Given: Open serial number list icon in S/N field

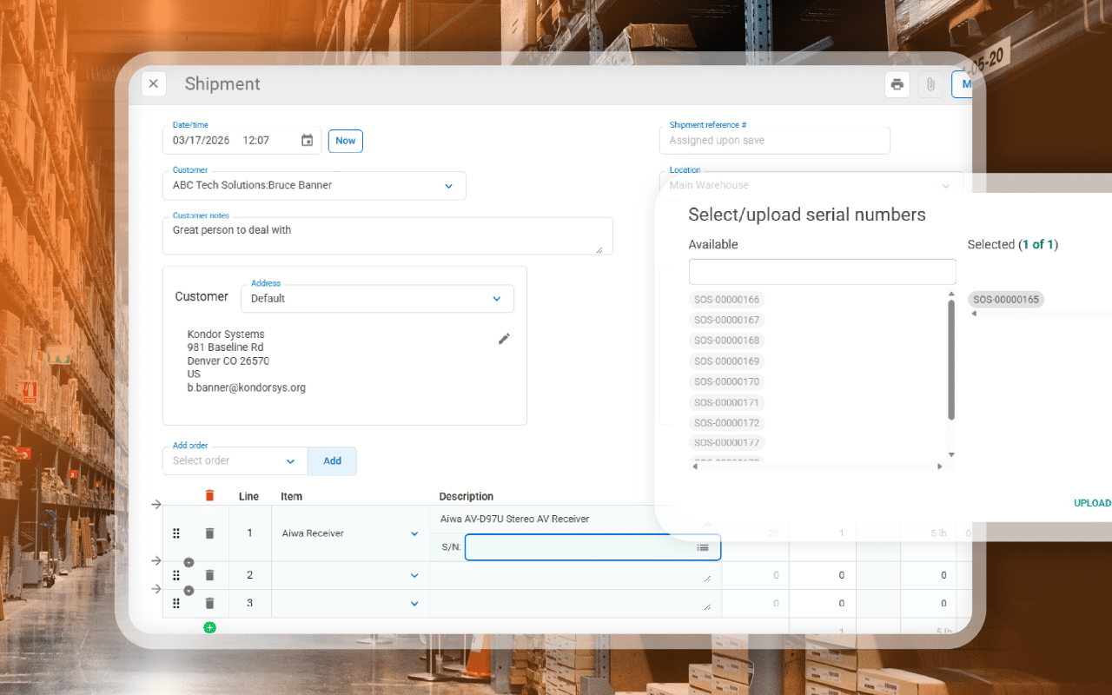Looking at the screenshot, I should tap(703, 548).
